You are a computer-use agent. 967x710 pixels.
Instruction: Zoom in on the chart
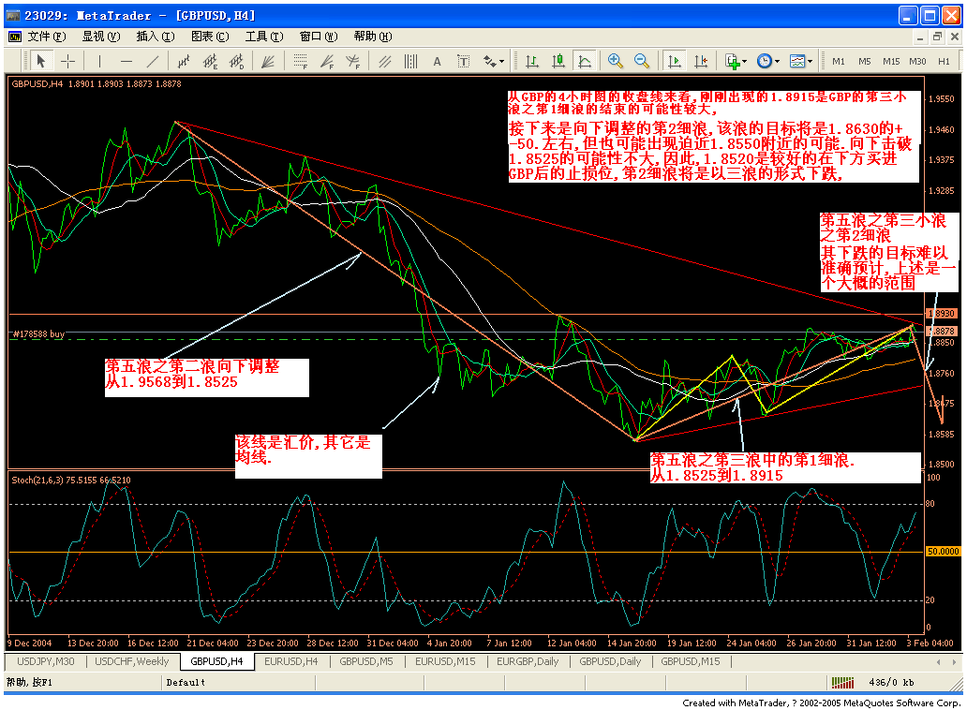[x=615, y=61]
